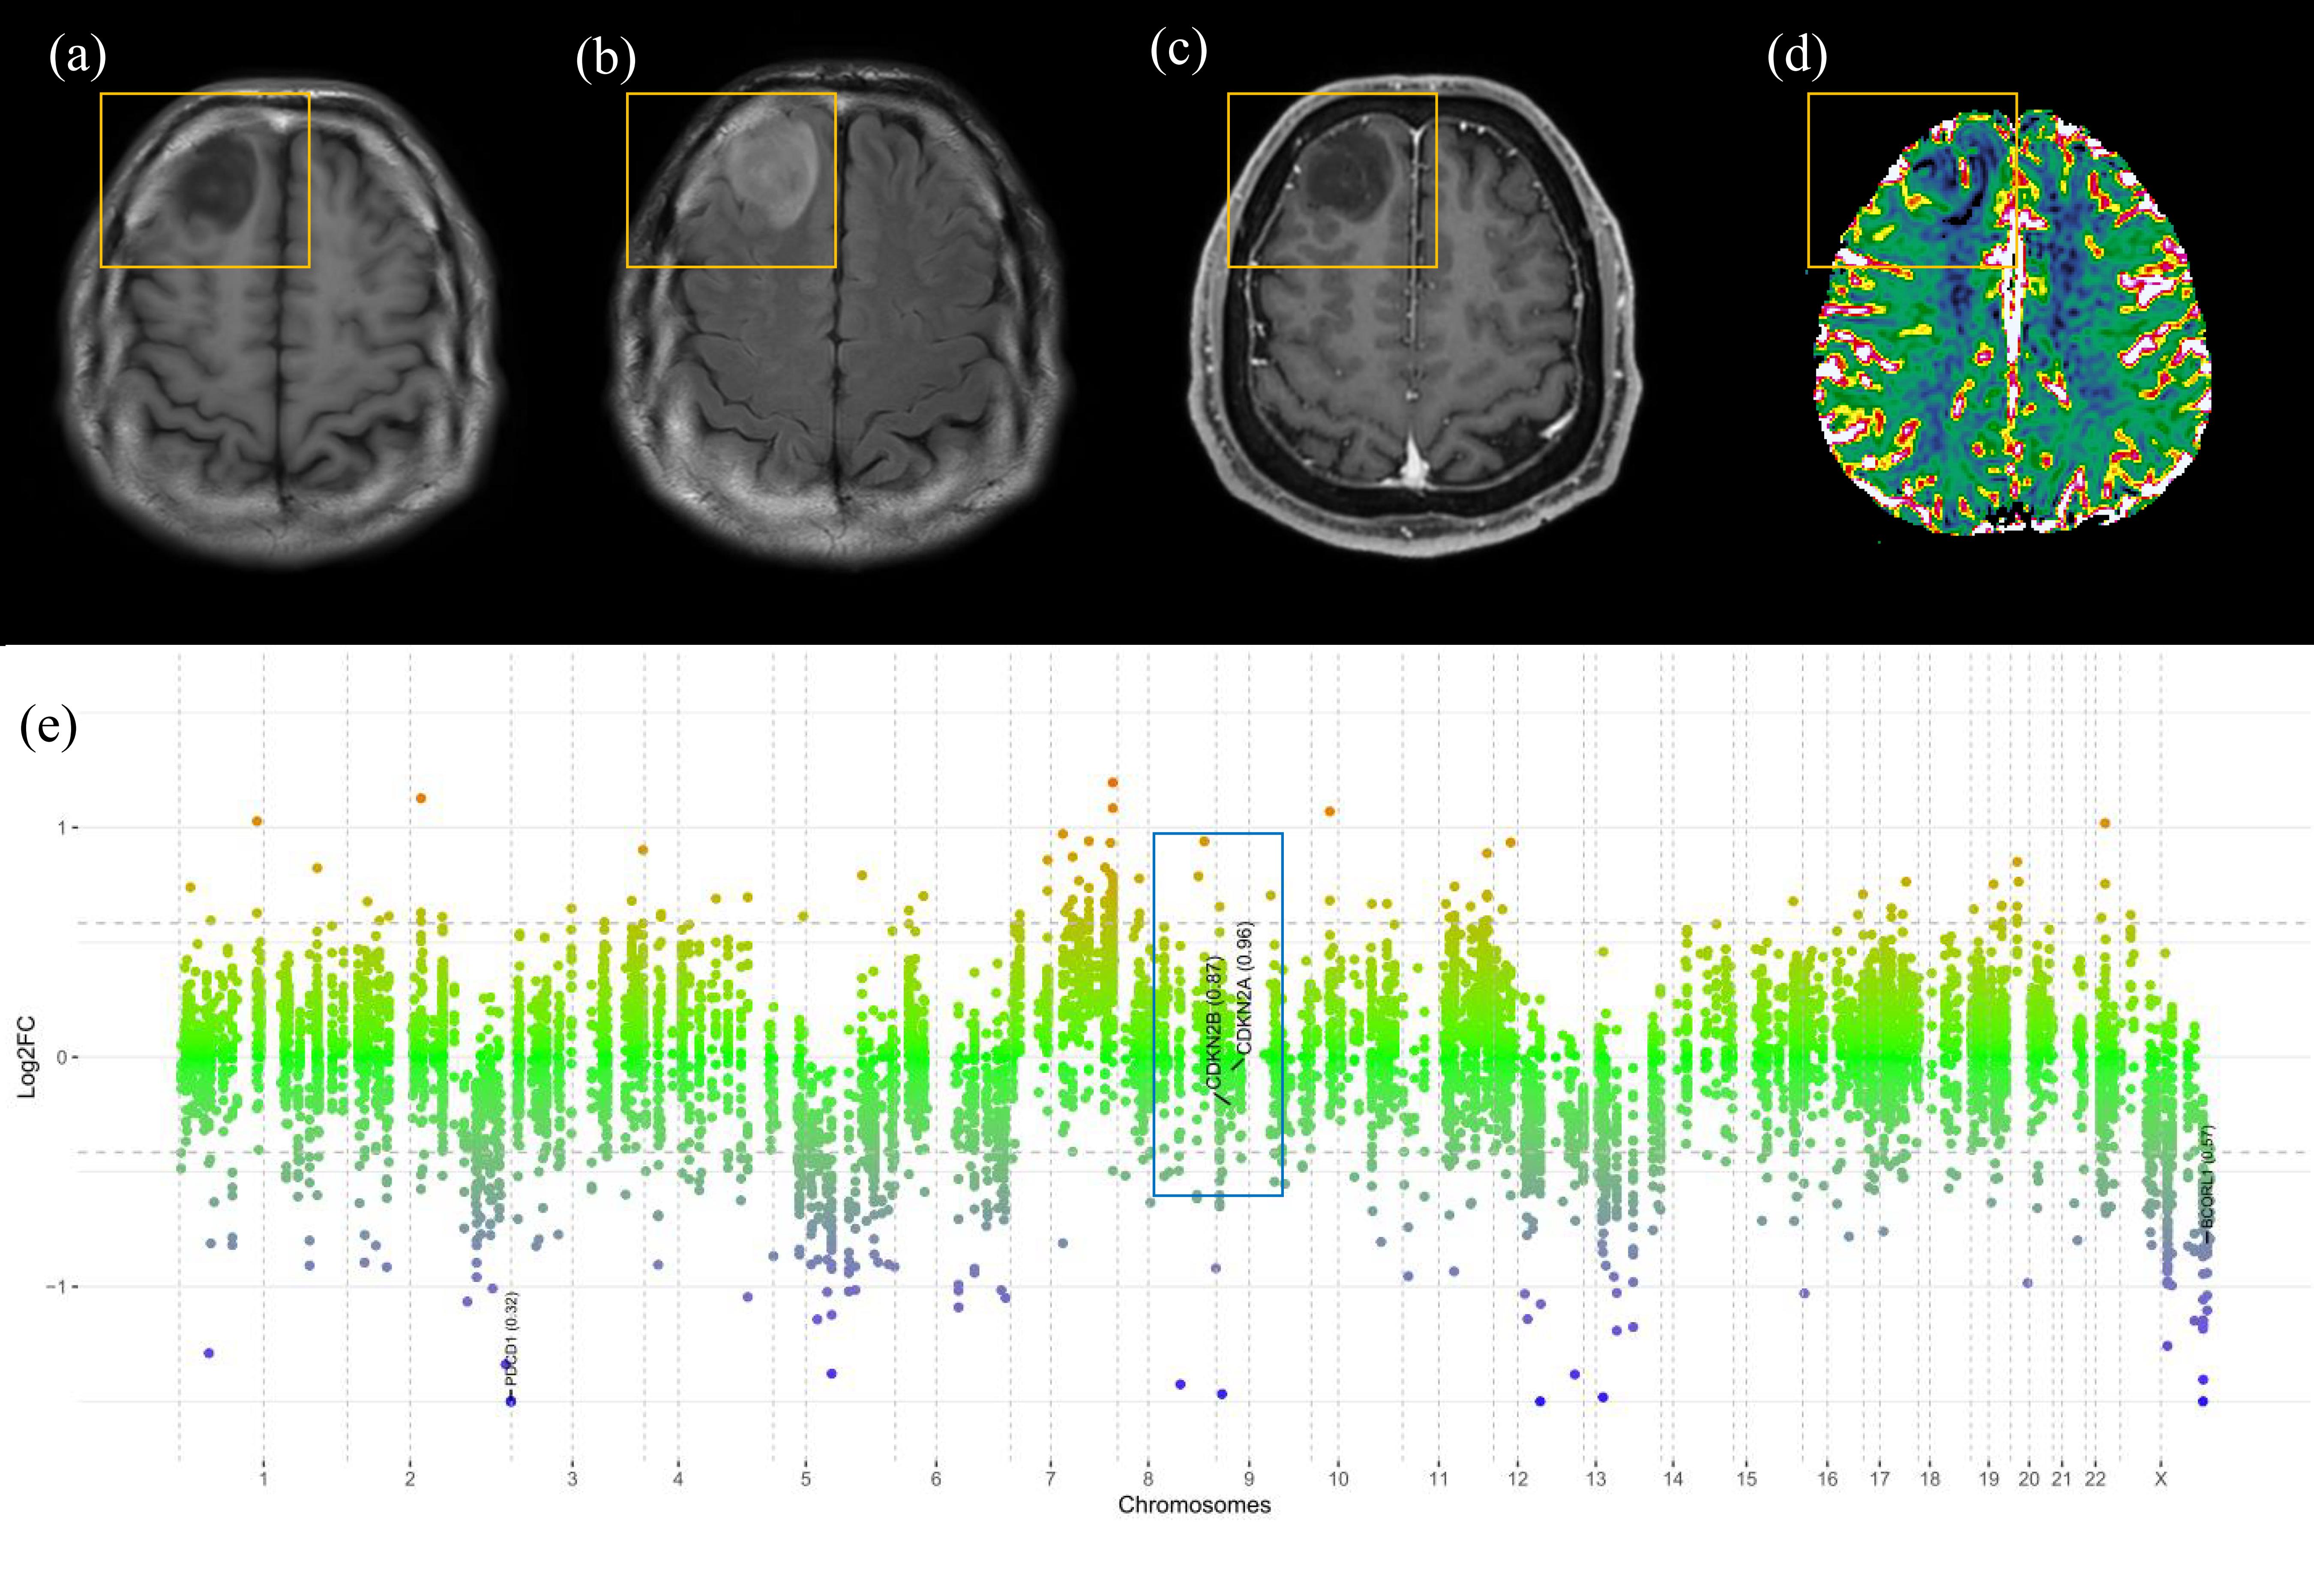This screenshot has width=2314, height=1596.
Task: Click the Log2FC axis title
Action: [x=27, y=1056]
